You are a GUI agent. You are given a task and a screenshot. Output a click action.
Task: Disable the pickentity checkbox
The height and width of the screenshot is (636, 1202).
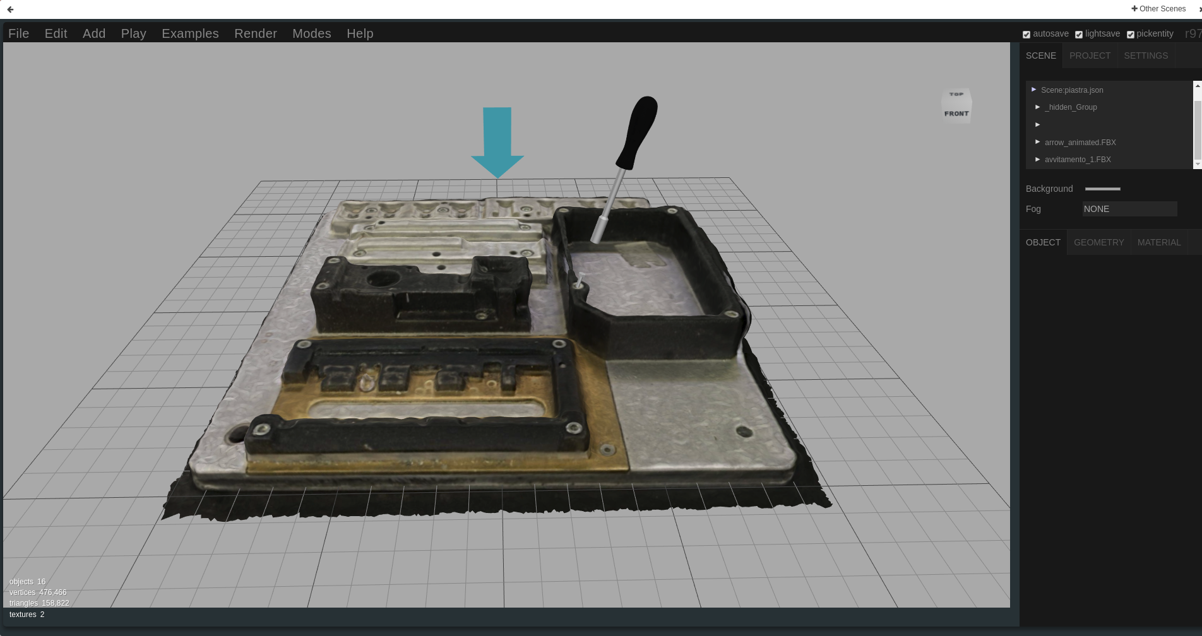[1131, 35]
